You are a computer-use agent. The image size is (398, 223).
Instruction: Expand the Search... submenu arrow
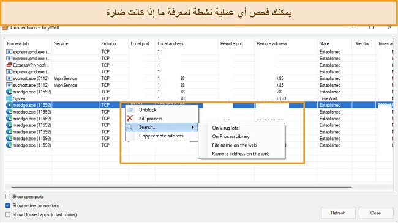[193, 127]
